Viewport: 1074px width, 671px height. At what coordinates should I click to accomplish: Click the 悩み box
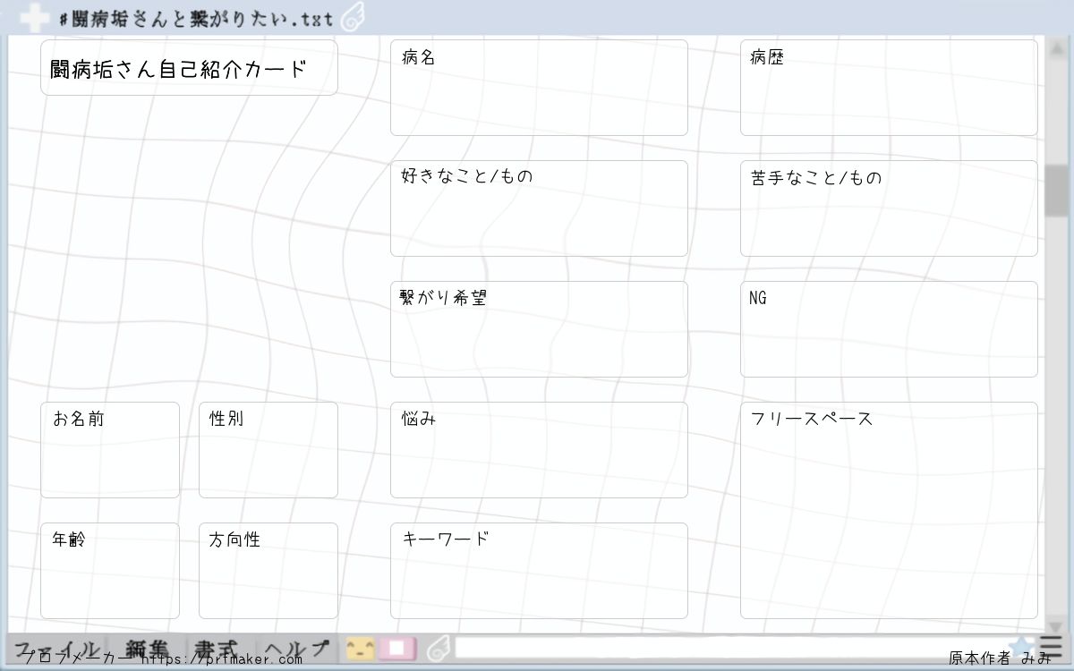(539, 450)
